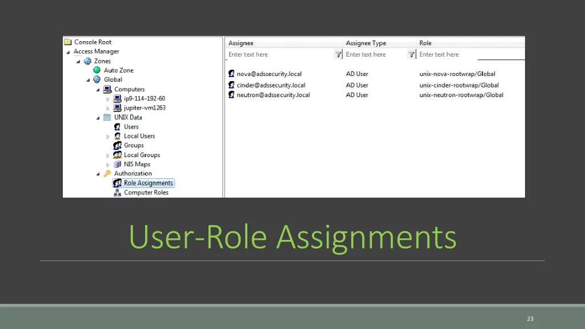Screen dimensions: 585x329
Task: Select the nova@adssecurity.local assignee
Action: click(x=269, y=74)
